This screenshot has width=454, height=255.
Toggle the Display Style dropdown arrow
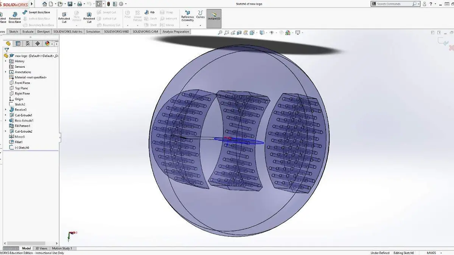point(277,32)
